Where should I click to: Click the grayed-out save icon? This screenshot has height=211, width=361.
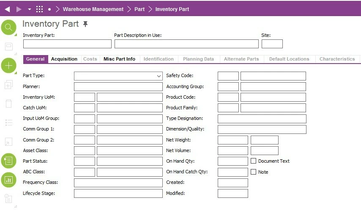[x=8, y=47]
